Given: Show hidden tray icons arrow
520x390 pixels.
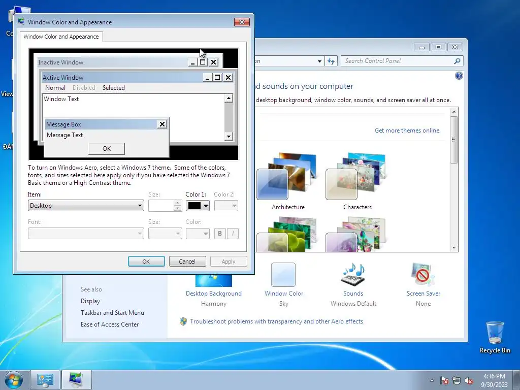Looking at the screenshot, I should [x=432, y=380].
